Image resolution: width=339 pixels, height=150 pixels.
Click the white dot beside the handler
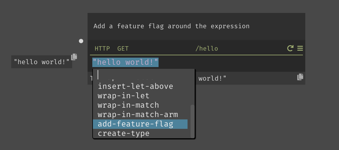pyautogui.click(x=81, y=41)
